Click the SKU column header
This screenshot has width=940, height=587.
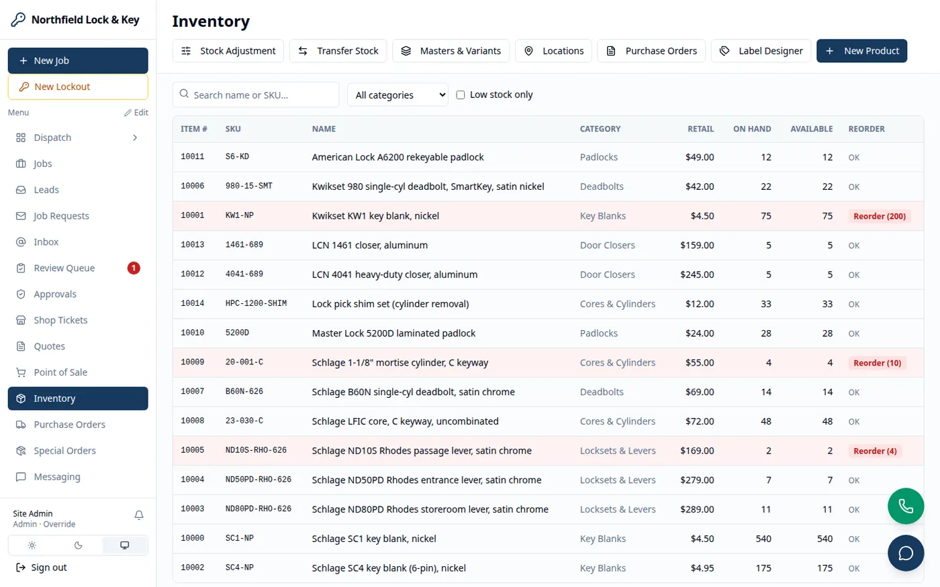233,129
